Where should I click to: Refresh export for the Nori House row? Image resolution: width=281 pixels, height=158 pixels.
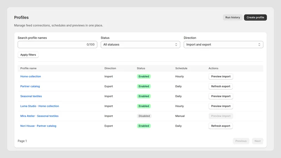point(221,126)
